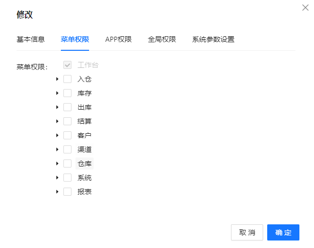Expand the 渠道 node with its arrow

pyautogui.click(x=57, y=149)
